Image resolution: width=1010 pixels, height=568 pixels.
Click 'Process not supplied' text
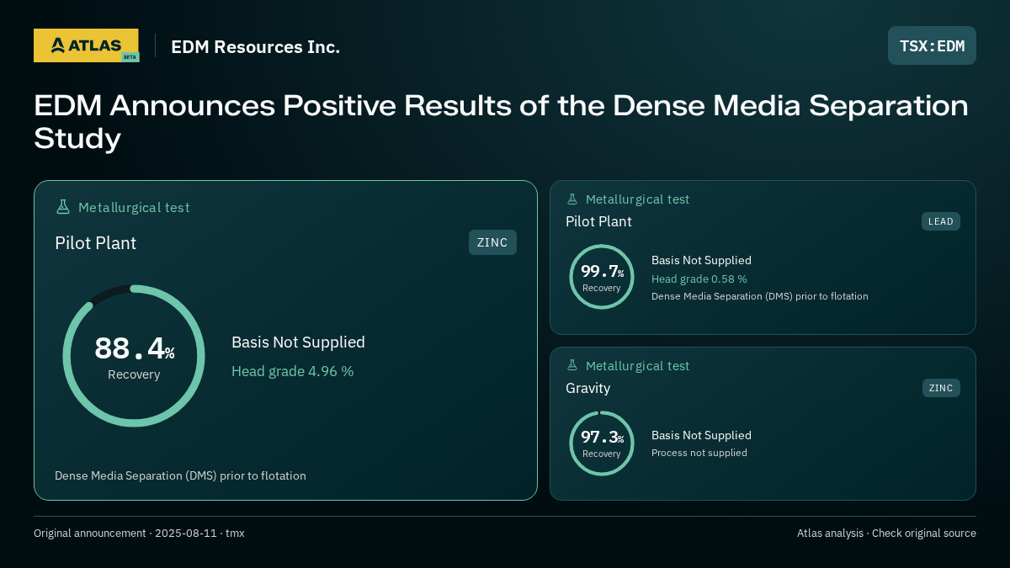(699, 453)
